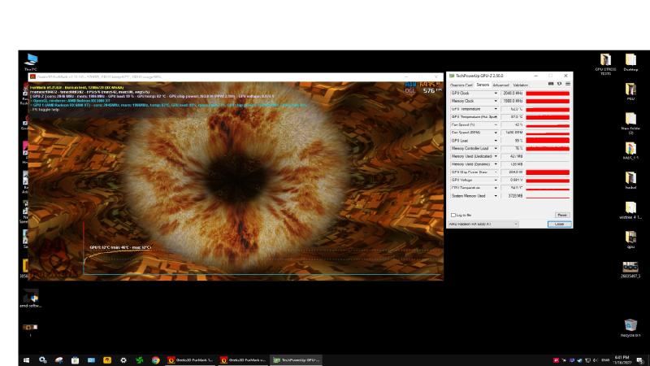Switch to the Graphics Card tab
Screen dimensions: 650x366
pos(461,85)
